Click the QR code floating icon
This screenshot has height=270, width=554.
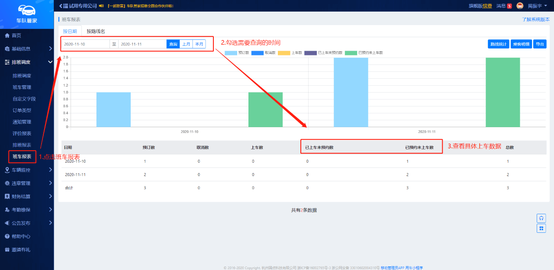point(541,228)
